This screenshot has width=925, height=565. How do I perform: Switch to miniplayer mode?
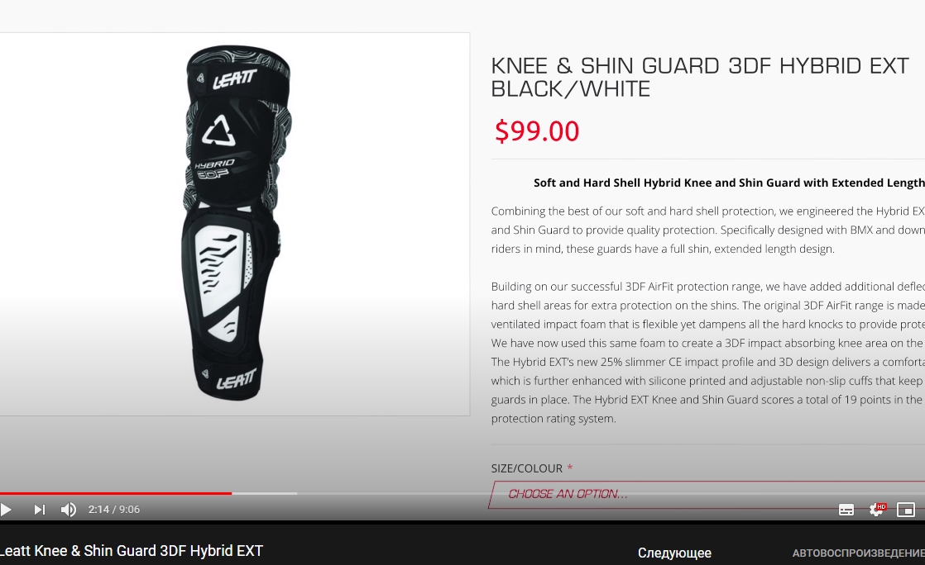click(x=905, y=510)
